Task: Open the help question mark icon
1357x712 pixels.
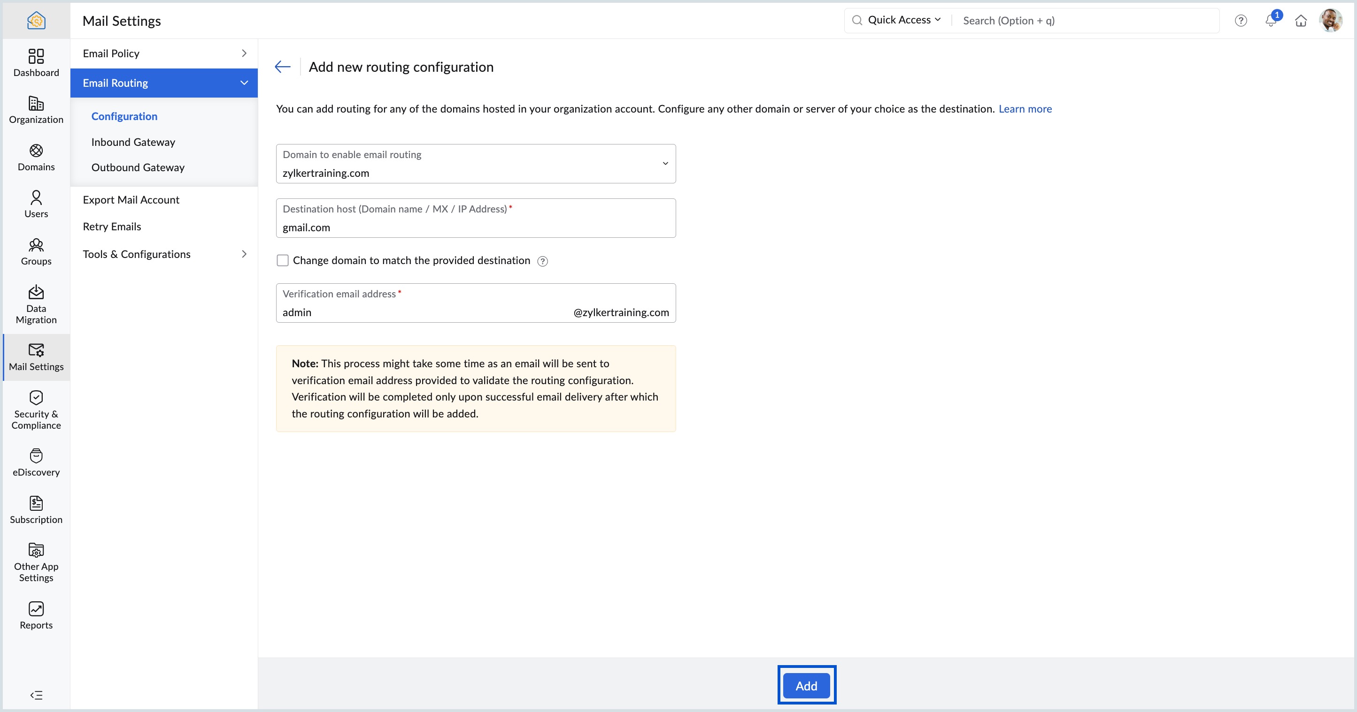Action: 1241,21
